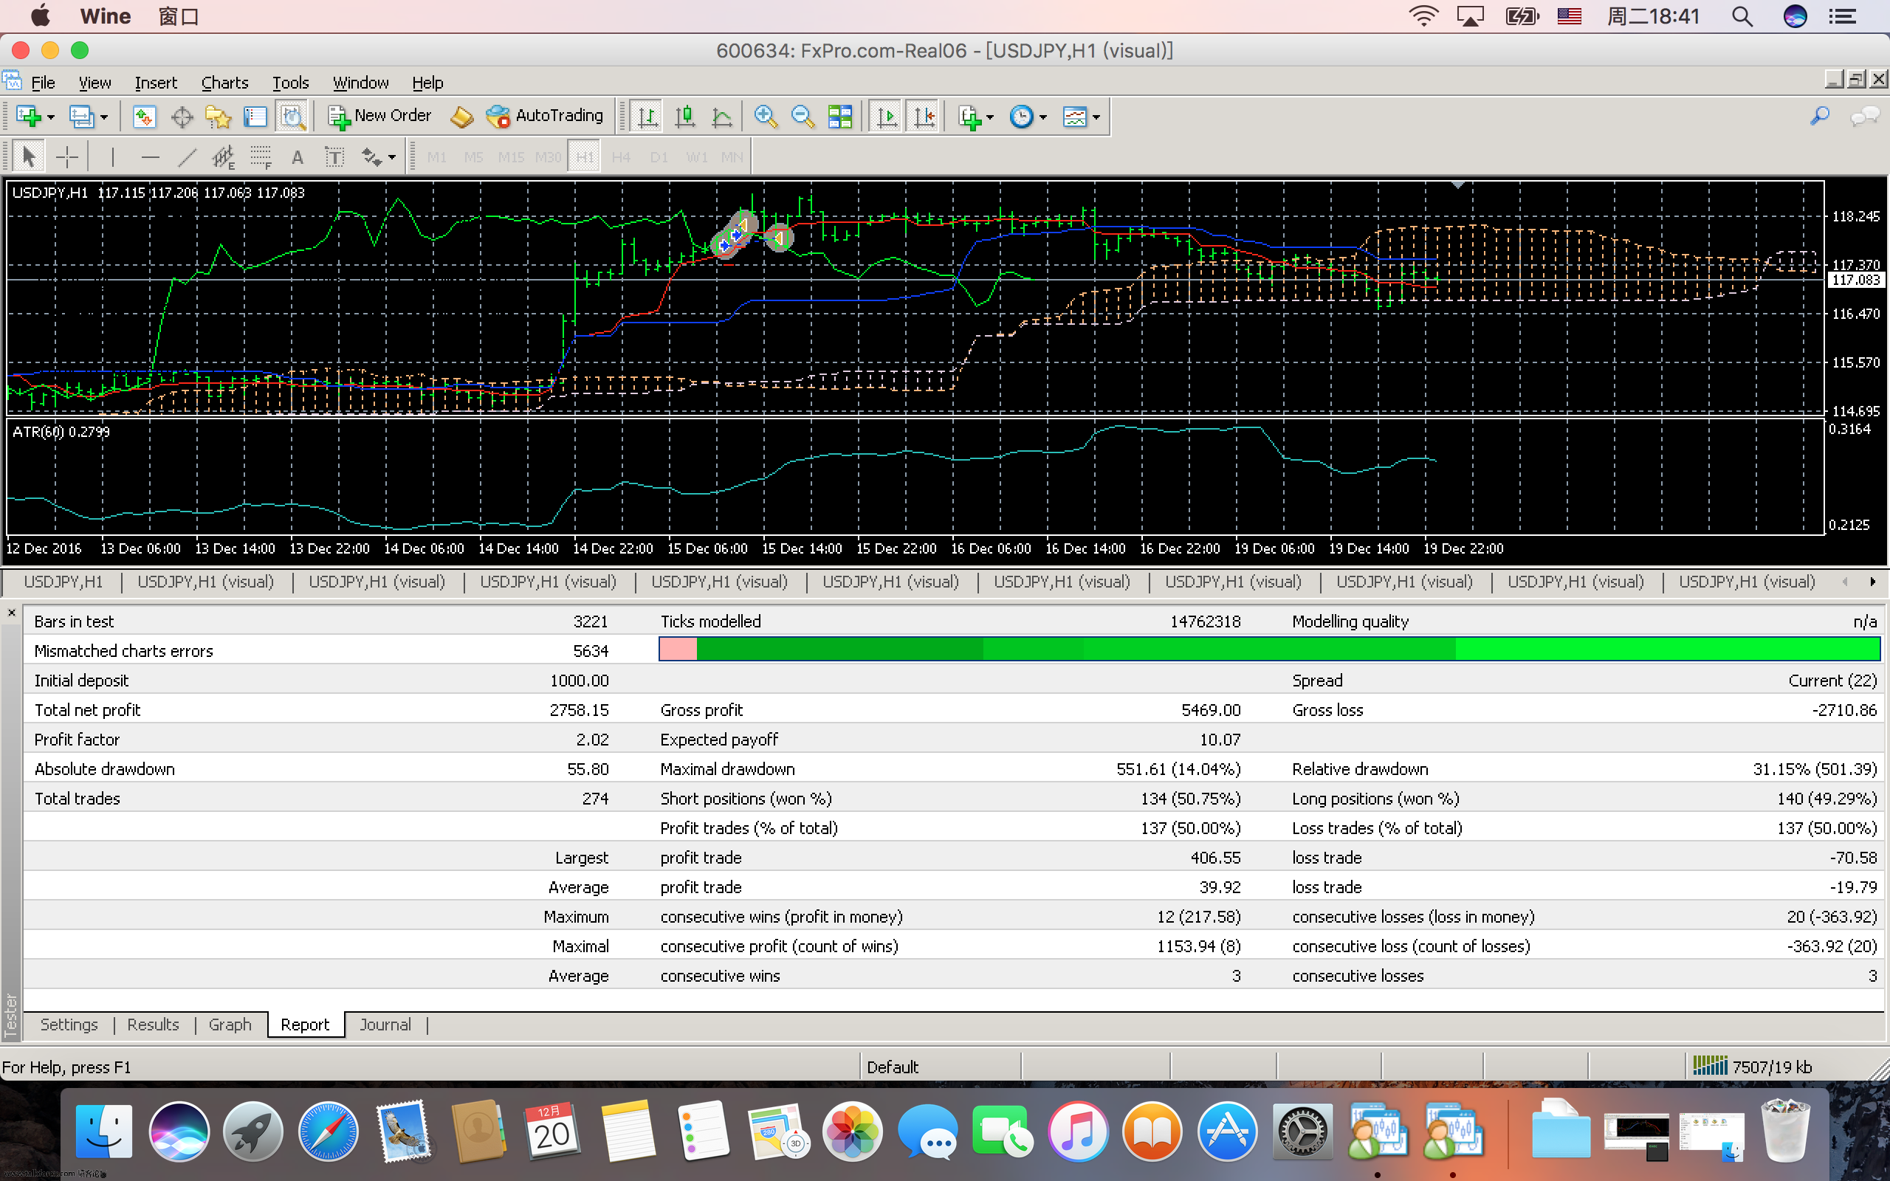Open the Profiles toolbar icon
This screenshot has height=1181, width=1890.
pyautogui.click(x=80, y=117)
